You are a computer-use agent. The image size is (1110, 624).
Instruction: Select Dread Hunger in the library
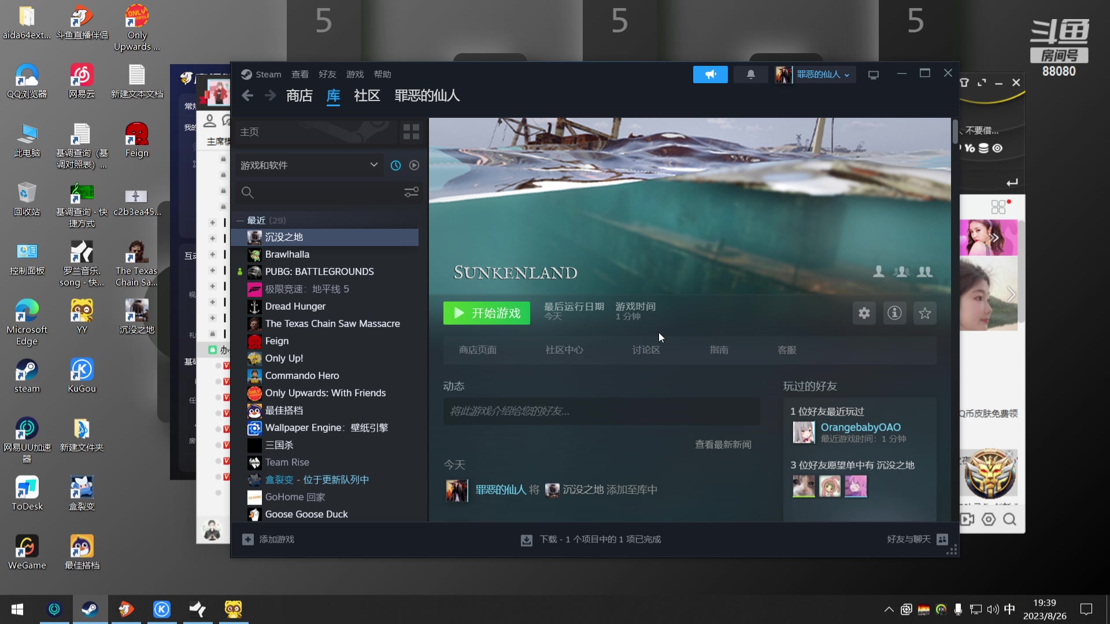tap(324, 307)
